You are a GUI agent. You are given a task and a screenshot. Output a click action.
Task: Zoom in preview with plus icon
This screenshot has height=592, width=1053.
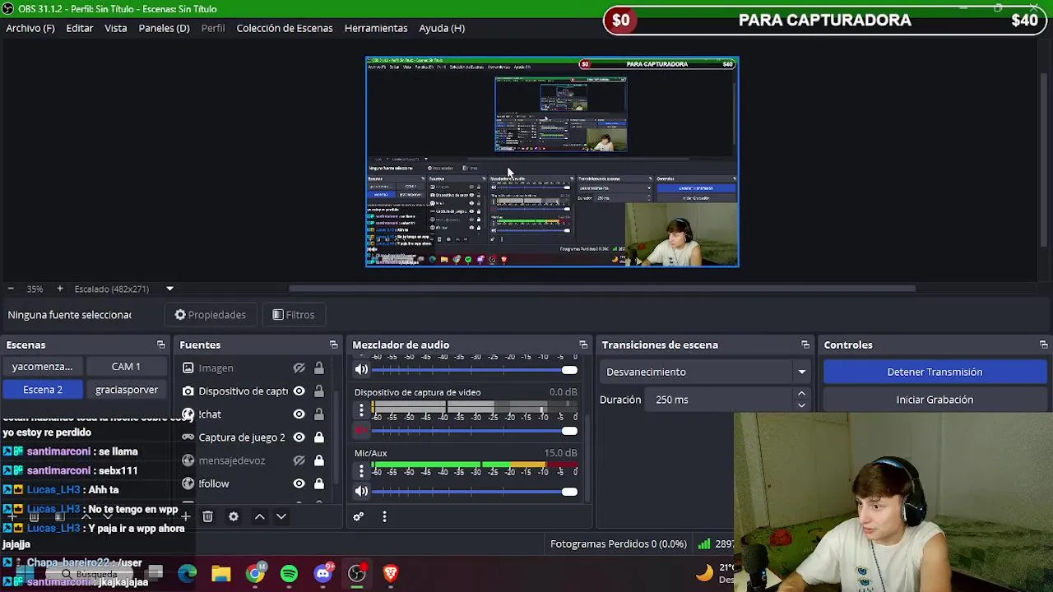[x=59, y=289]
